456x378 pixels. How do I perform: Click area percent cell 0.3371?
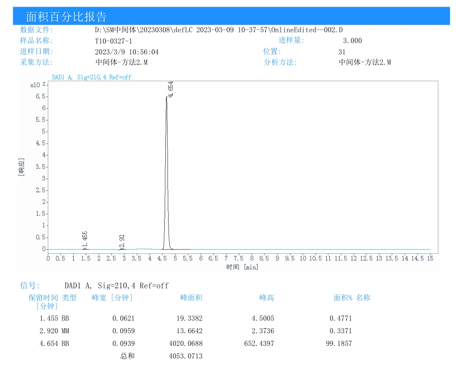pyautogui.click(x=341, y=331)
